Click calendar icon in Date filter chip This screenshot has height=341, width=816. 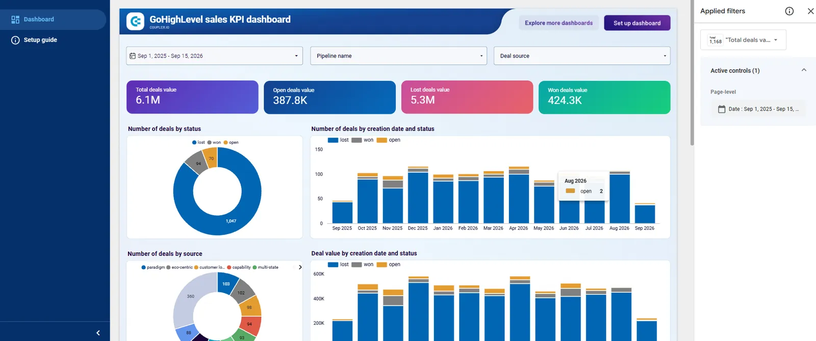click(722, 109)
